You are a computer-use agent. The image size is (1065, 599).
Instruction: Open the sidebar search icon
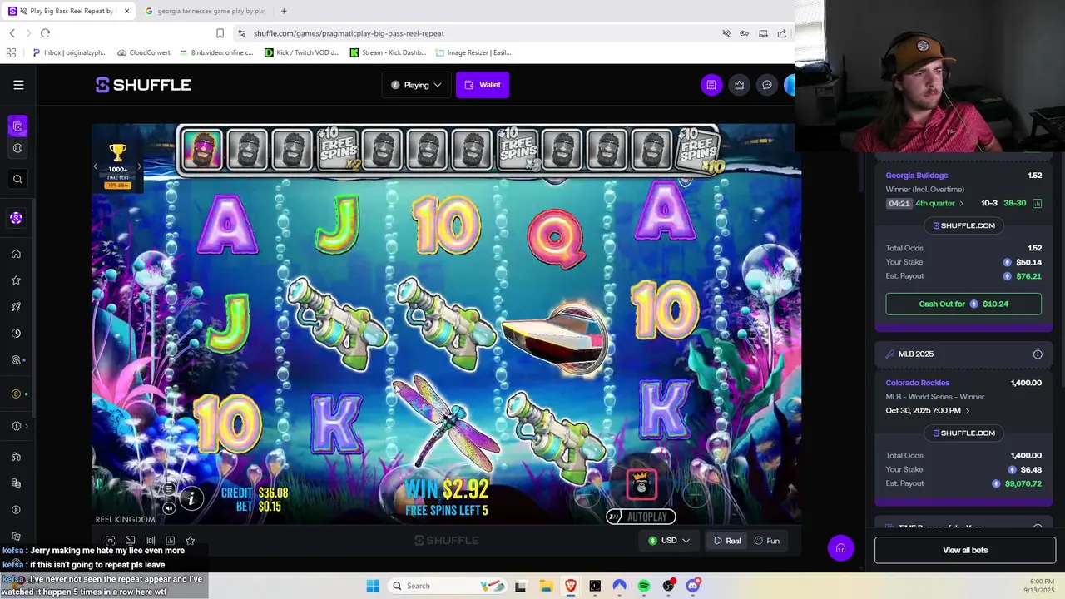coord(17,179)
